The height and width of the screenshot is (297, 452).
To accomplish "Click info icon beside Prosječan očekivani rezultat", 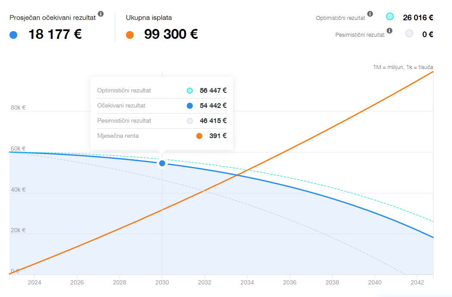I will (x=101, y=14).
